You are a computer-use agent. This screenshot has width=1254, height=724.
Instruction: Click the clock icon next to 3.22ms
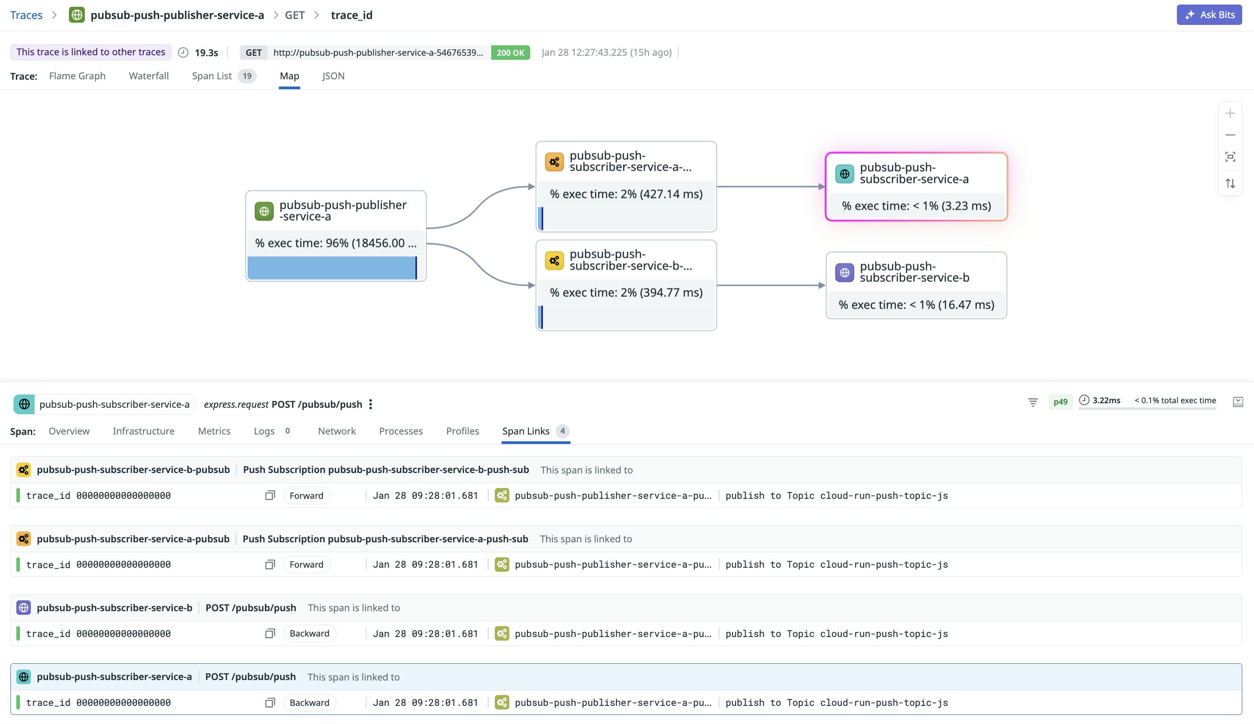coord(1085,400)
